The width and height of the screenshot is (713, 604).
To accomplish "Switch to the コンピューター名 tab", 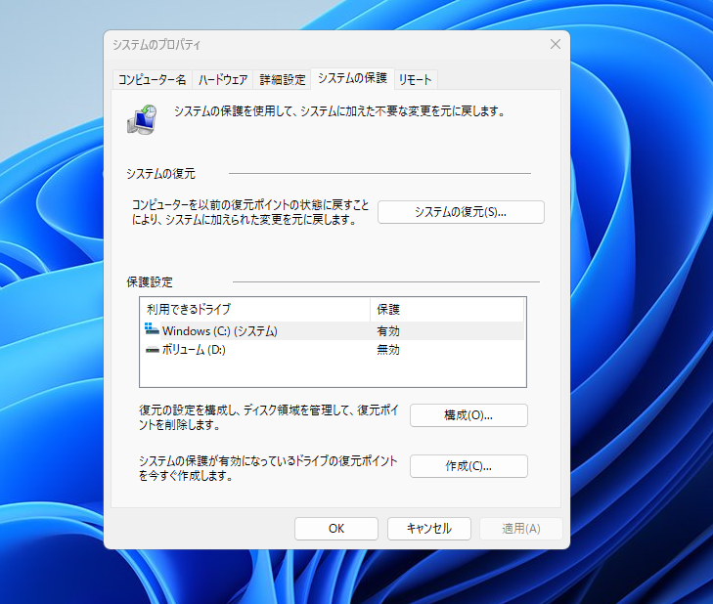I will (152, 80).
